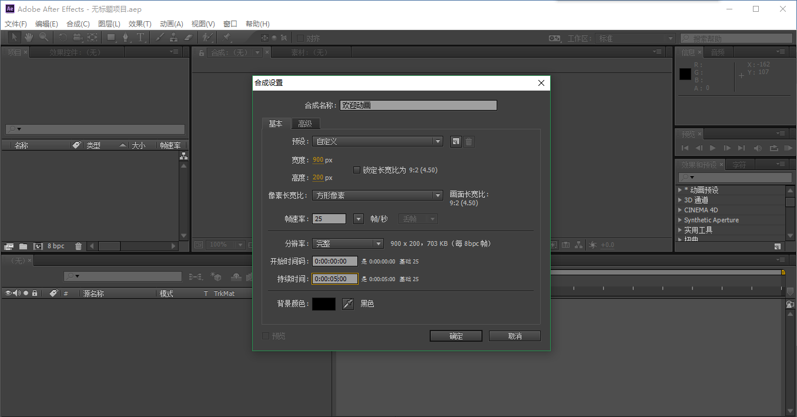Toggle audio mute in 预览 panel
Screen dimensions: 797x417
758,148
